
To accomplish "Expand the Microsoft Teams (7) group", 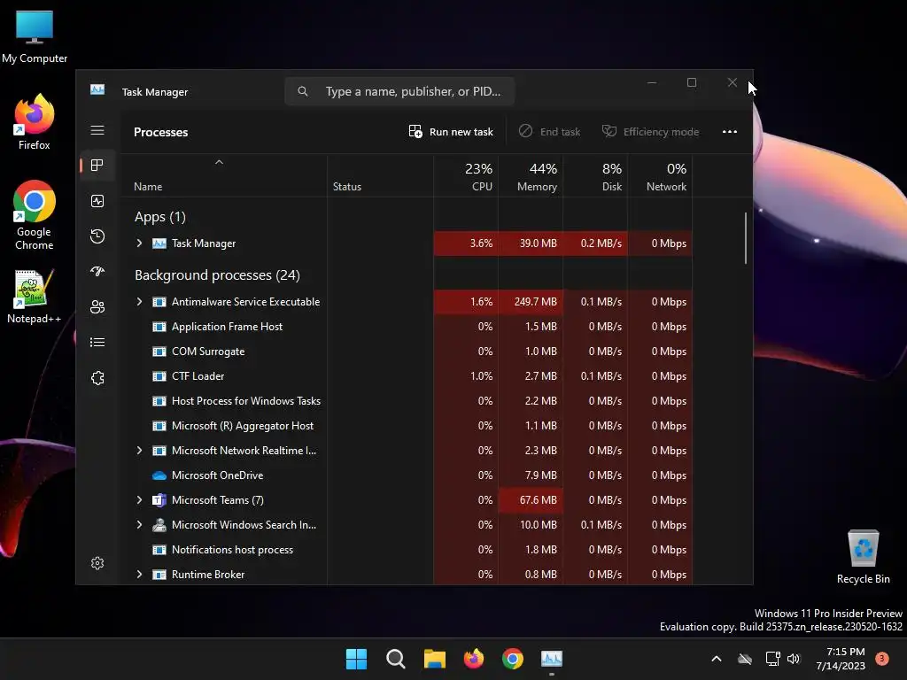I will coord(139,500).
